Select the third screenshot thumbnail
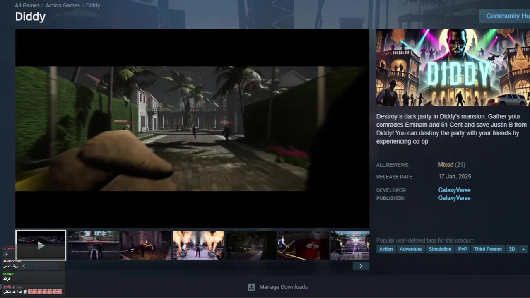 146,245
